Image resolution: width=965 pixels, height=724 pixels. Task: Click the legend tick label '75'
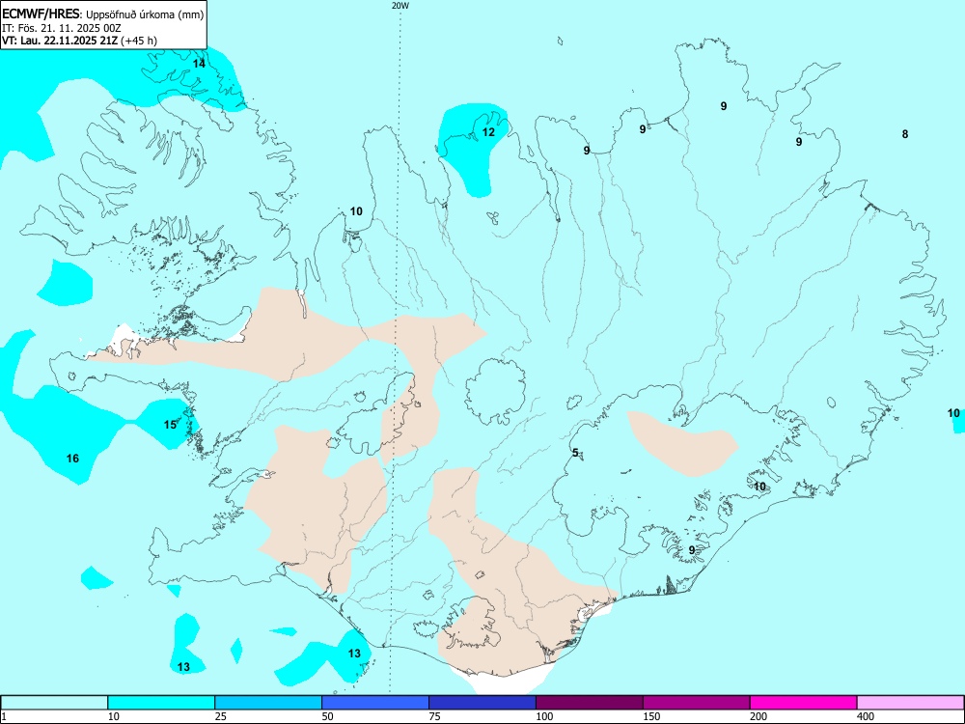[434, 716]
